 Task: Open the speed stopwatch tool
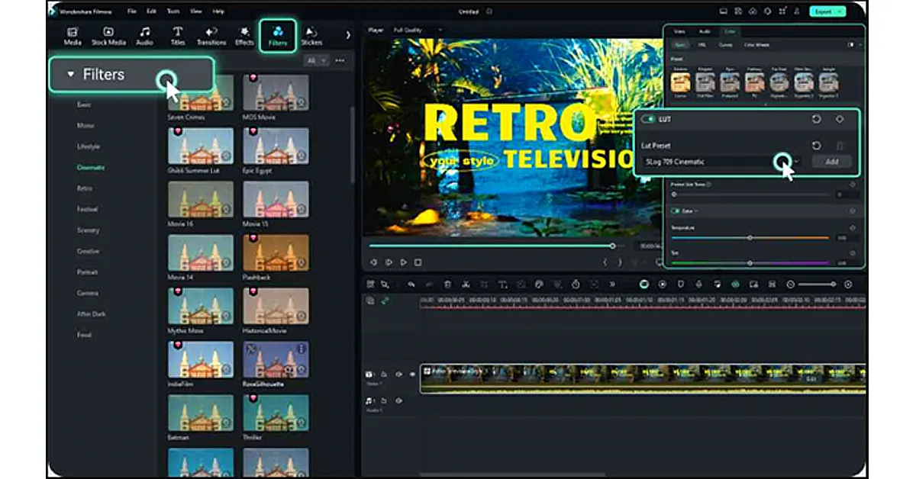point(576,284)
